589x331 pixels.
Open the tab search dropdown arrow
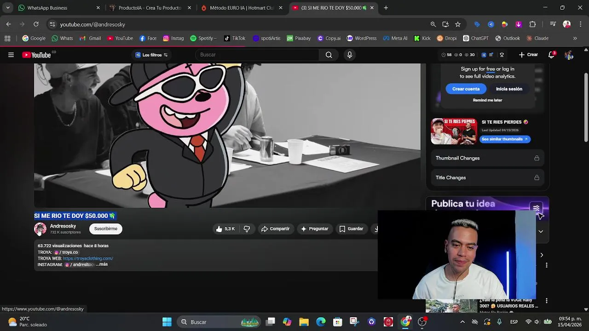(8, 8)
